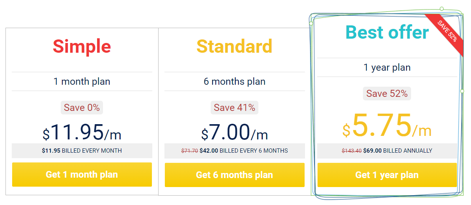This screenshot has width=471, height=205.
Task: Select the Simple plan heading
Action: pos(82,46)
